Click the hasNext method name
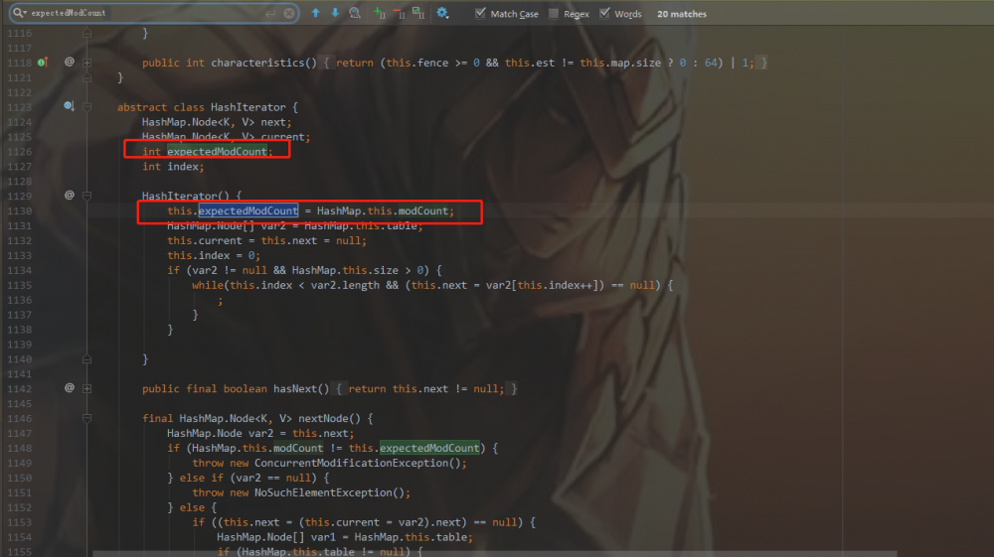994x557 pixels. pyautogui.click(x=295, y=388)
